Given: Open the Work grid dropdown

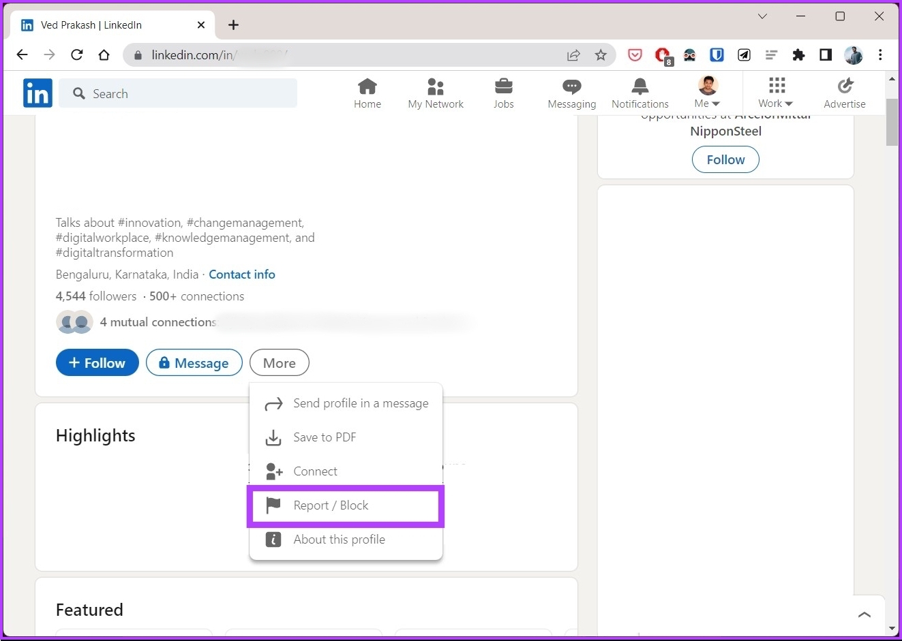Looking at the screenshot, I should 775,93.
